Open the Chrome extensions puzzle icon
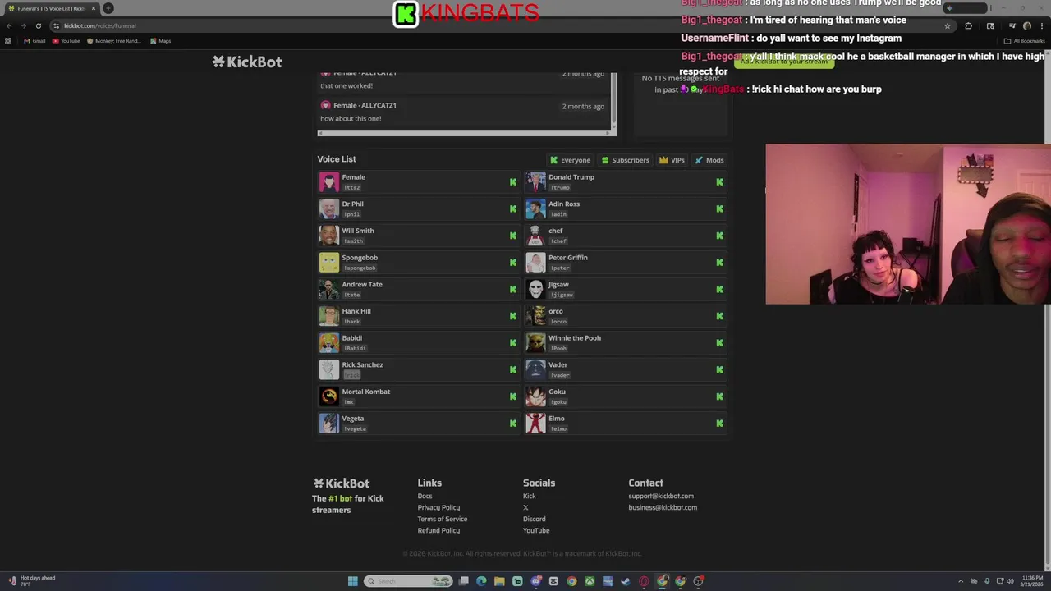The height and width of the screenshot is (591, 1051). (x=968, y=25)
